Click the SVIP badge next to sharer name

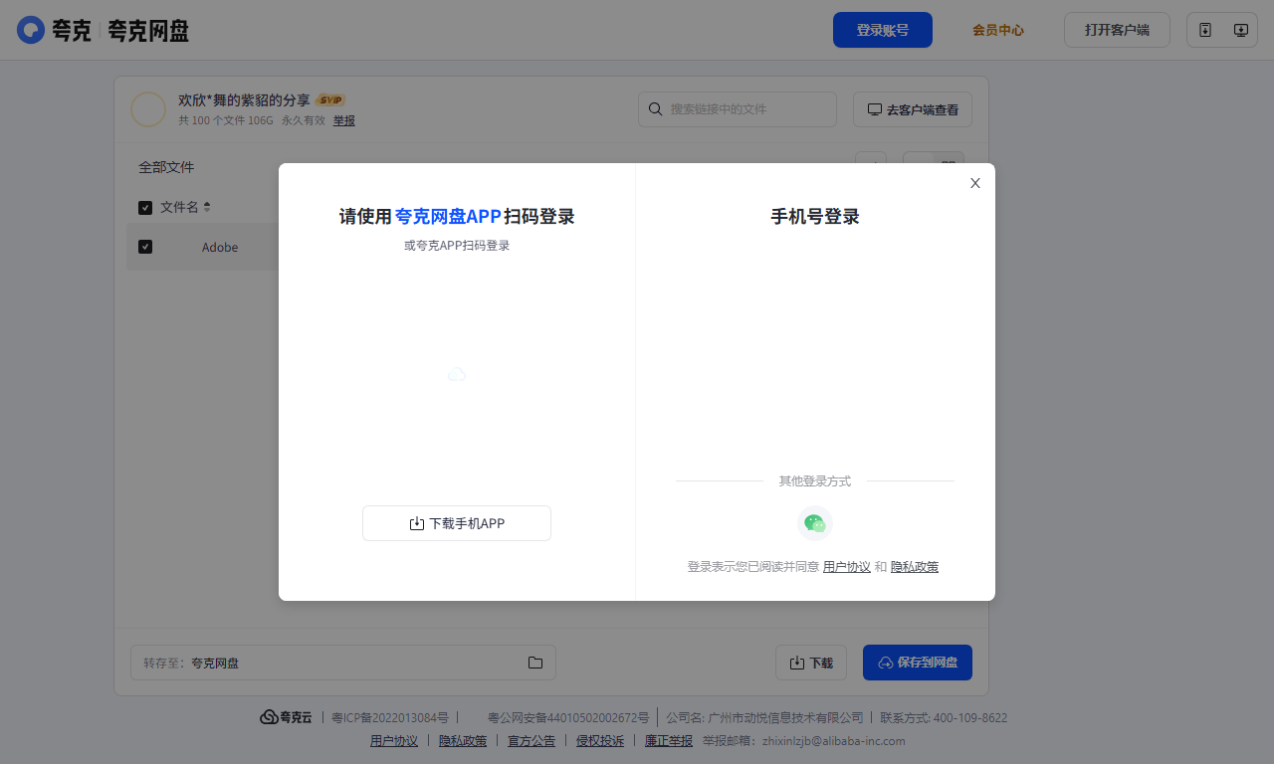tap(330, 100)
